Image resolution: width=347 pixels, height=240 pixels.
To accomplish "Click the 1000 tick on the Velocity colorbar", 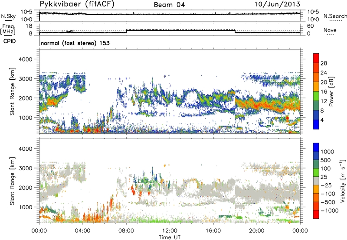I will (x=327, y=152).
